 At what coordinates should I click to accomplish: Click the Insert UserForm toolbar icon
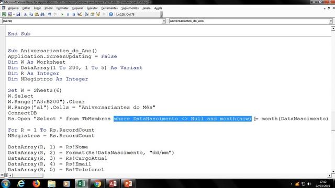(10, 14)
